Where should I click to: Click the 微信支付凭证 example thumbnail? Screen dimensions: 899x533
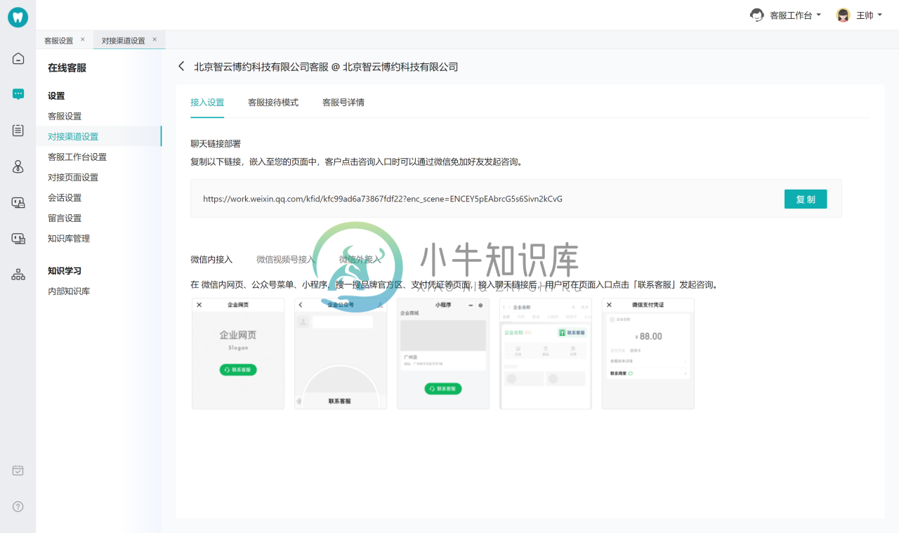[648, 353]
